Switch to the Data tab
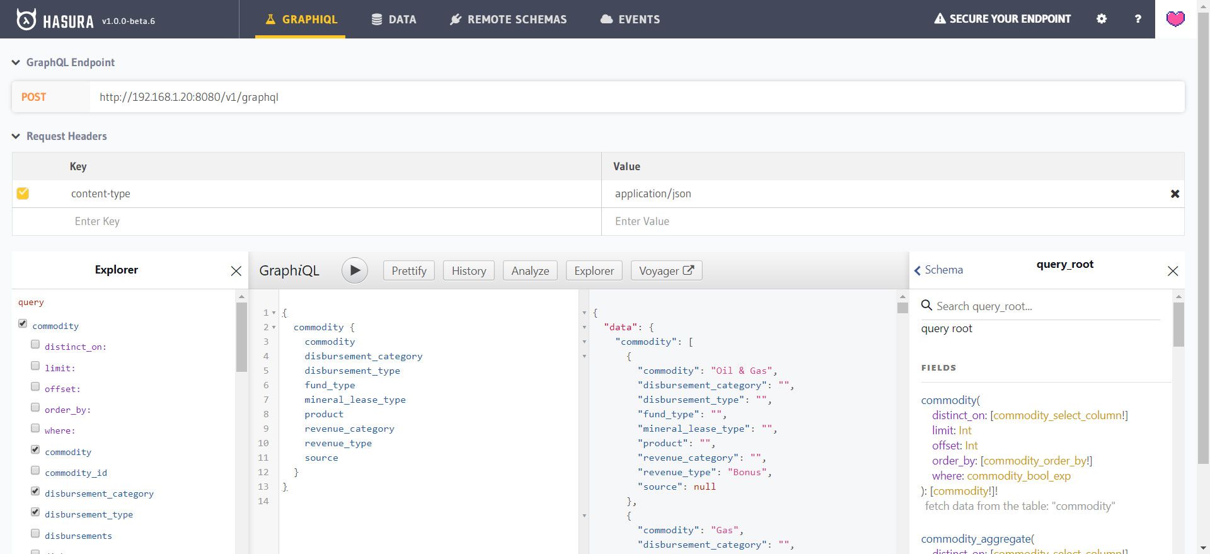1210x554 pixels. pos(394,20)
